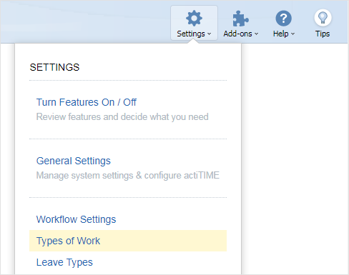Open the Help menu label

pos(281,34)
